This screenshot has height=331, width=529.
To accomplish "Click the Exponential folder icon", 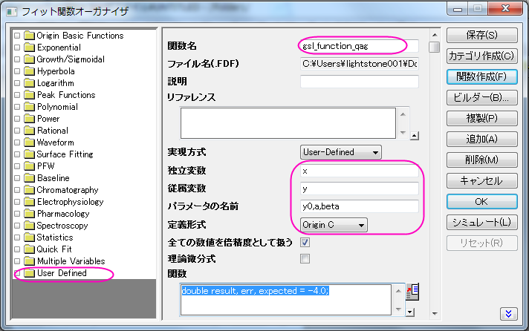I will tap(30, 47).
